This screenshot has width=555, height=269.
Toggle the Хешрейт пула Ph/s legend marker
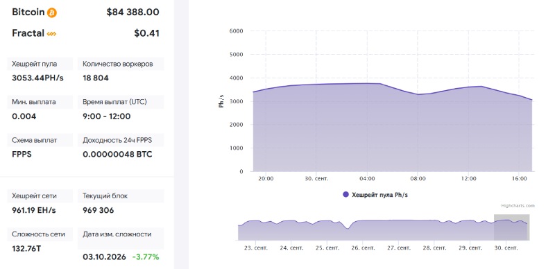(345, 194)
